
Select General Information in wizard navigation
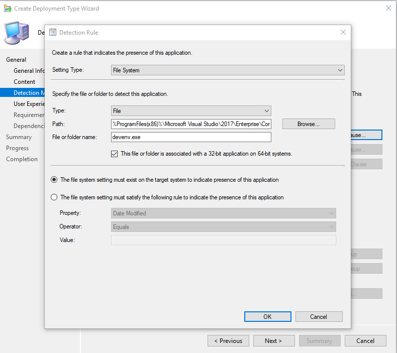coord(29,71)
